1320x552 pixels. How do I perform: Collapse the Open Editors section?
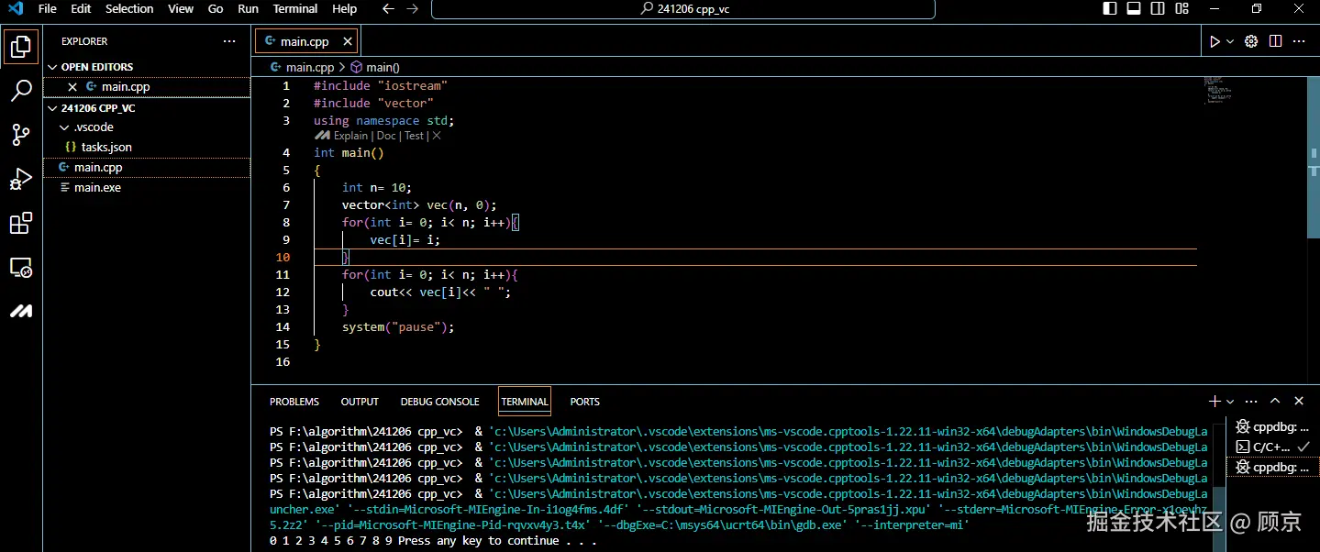click(147, 67)
